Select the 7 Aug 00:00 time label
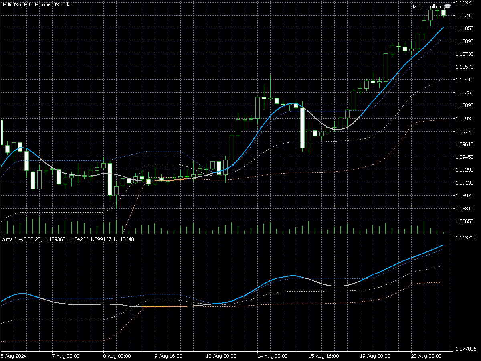Screen dimensions: 481x361 pos(66,356)
